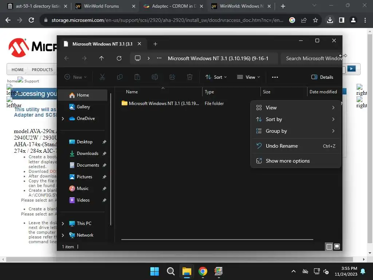
Task: Close the WinWorld Forums tab
Action: [134, 6]
